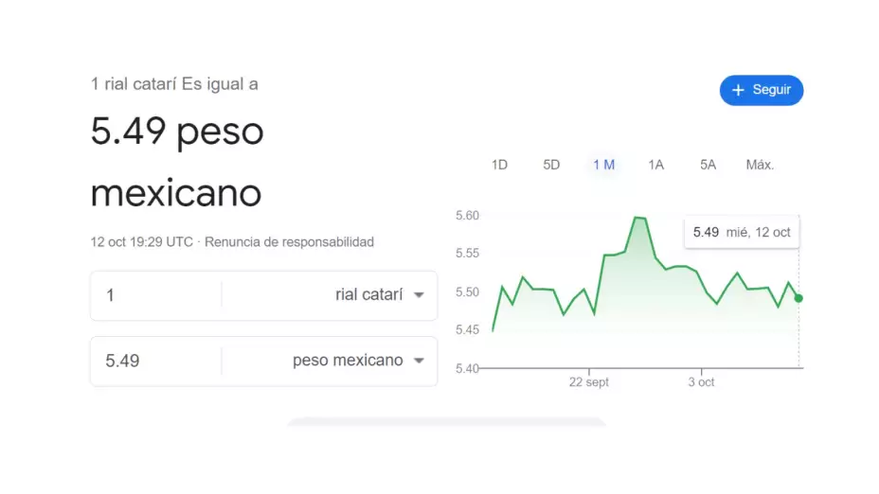Click the rial catarí amount field
The height and width of the screenshot is (494, 879).
pos(156,295)
